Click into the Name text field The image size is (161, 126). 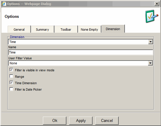tap(81, 52)
